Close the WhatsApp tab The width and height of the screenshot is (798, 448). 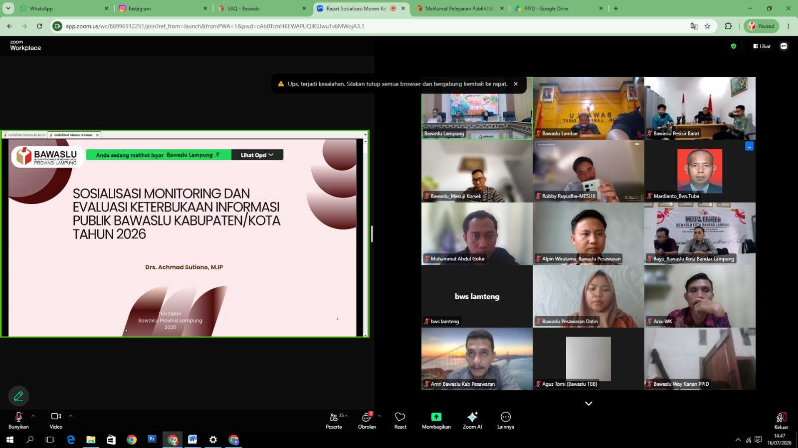(x=106, y=8)
